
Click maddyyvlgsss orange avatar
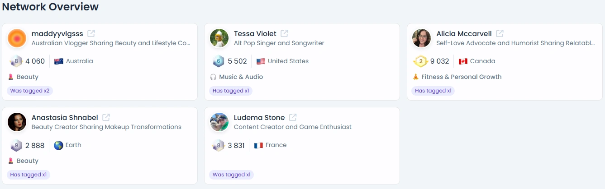(x=17, y=38)
